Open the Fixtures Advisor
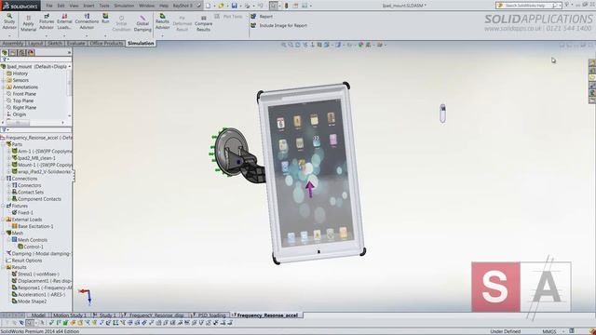596x335 pixels. (x=47, y=21)
